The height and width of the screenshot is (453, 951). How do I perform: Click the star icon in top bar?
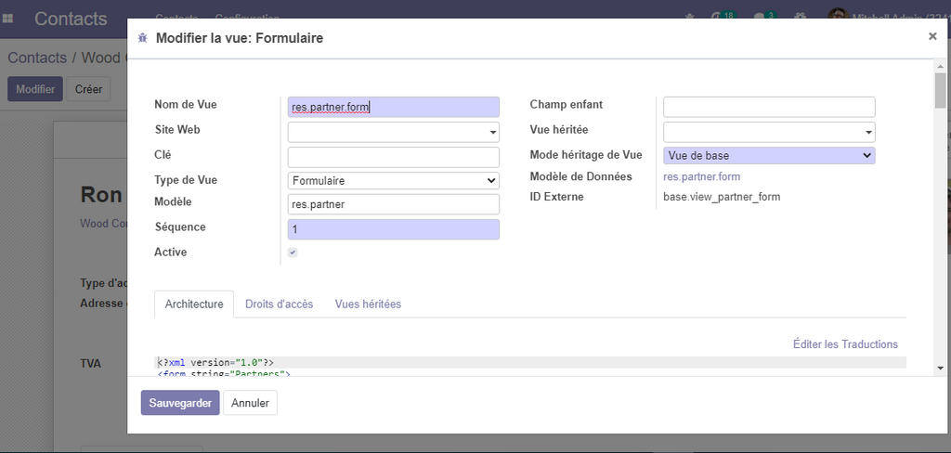[x=688, y=18]
